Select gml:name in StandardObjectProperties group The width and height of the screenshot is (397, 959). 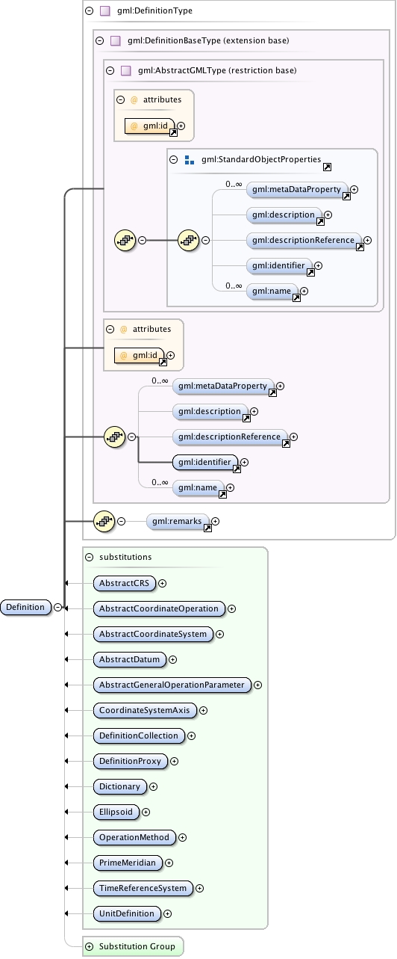pos(272,291)
